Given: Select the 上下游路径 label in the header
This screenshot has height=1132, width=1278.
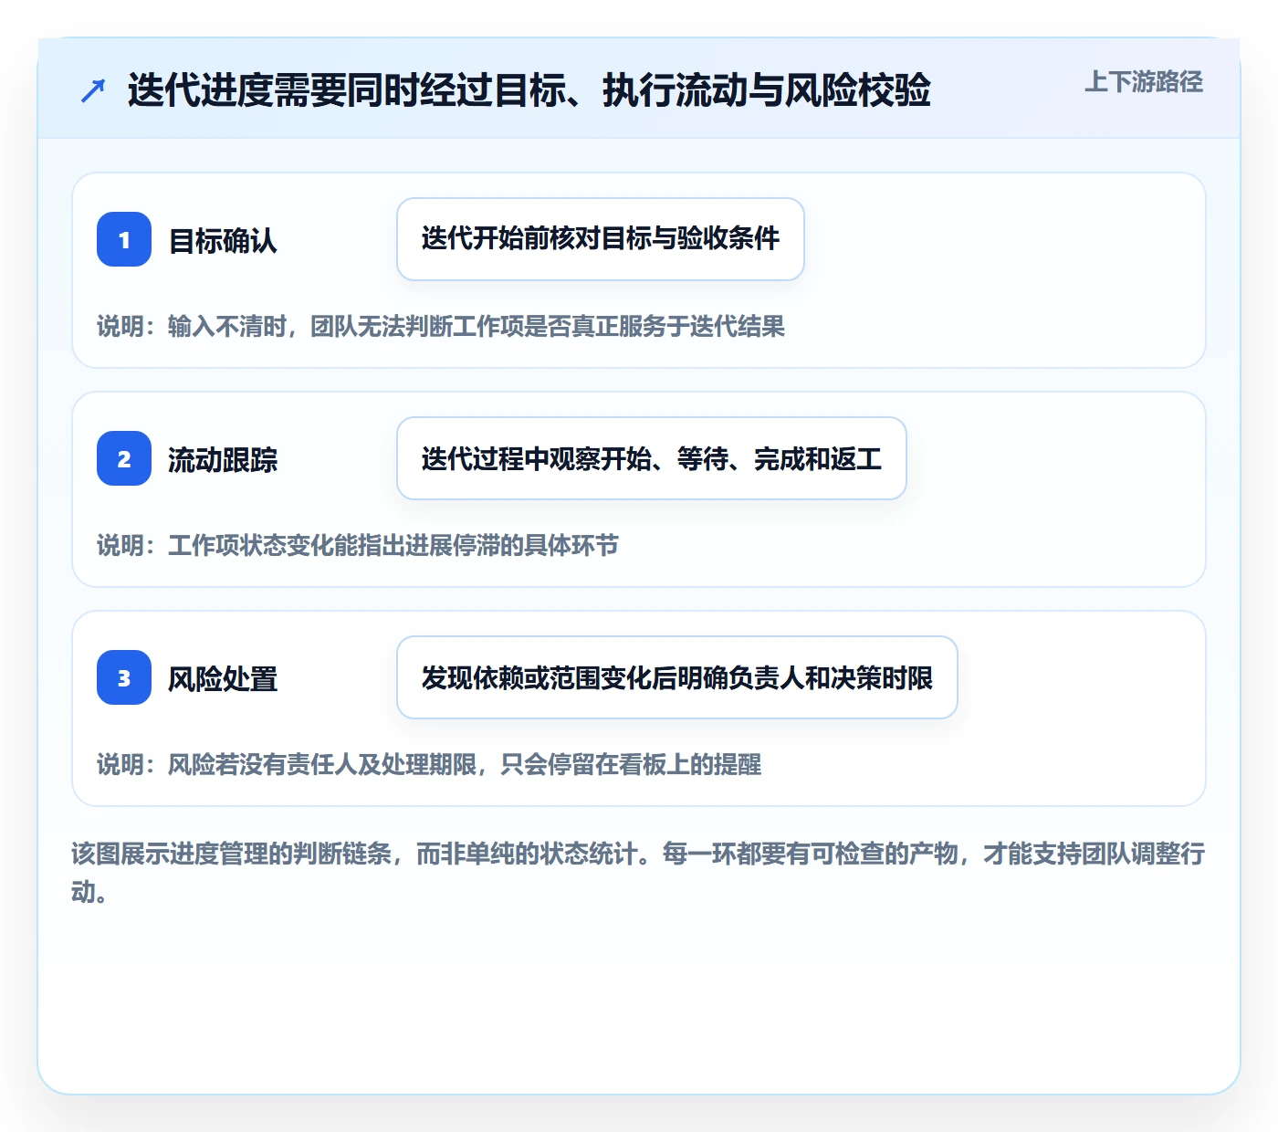Looking at the screenshot, I should (1144, 82).
